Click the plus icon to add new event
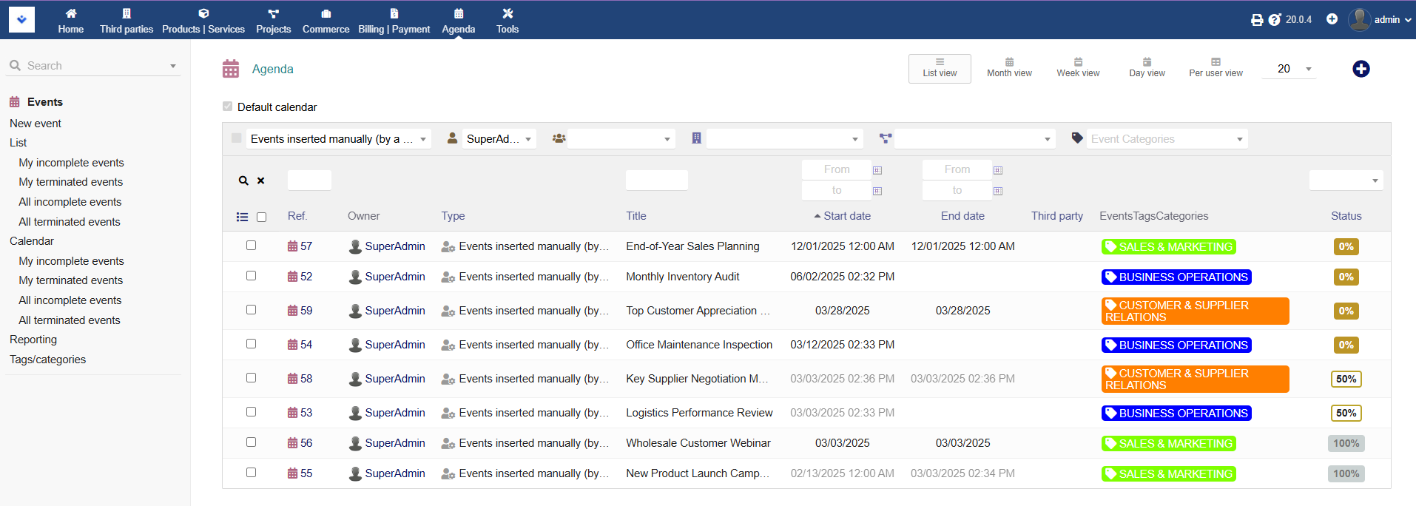1416x506 pixels. [x=1361, y=69]
